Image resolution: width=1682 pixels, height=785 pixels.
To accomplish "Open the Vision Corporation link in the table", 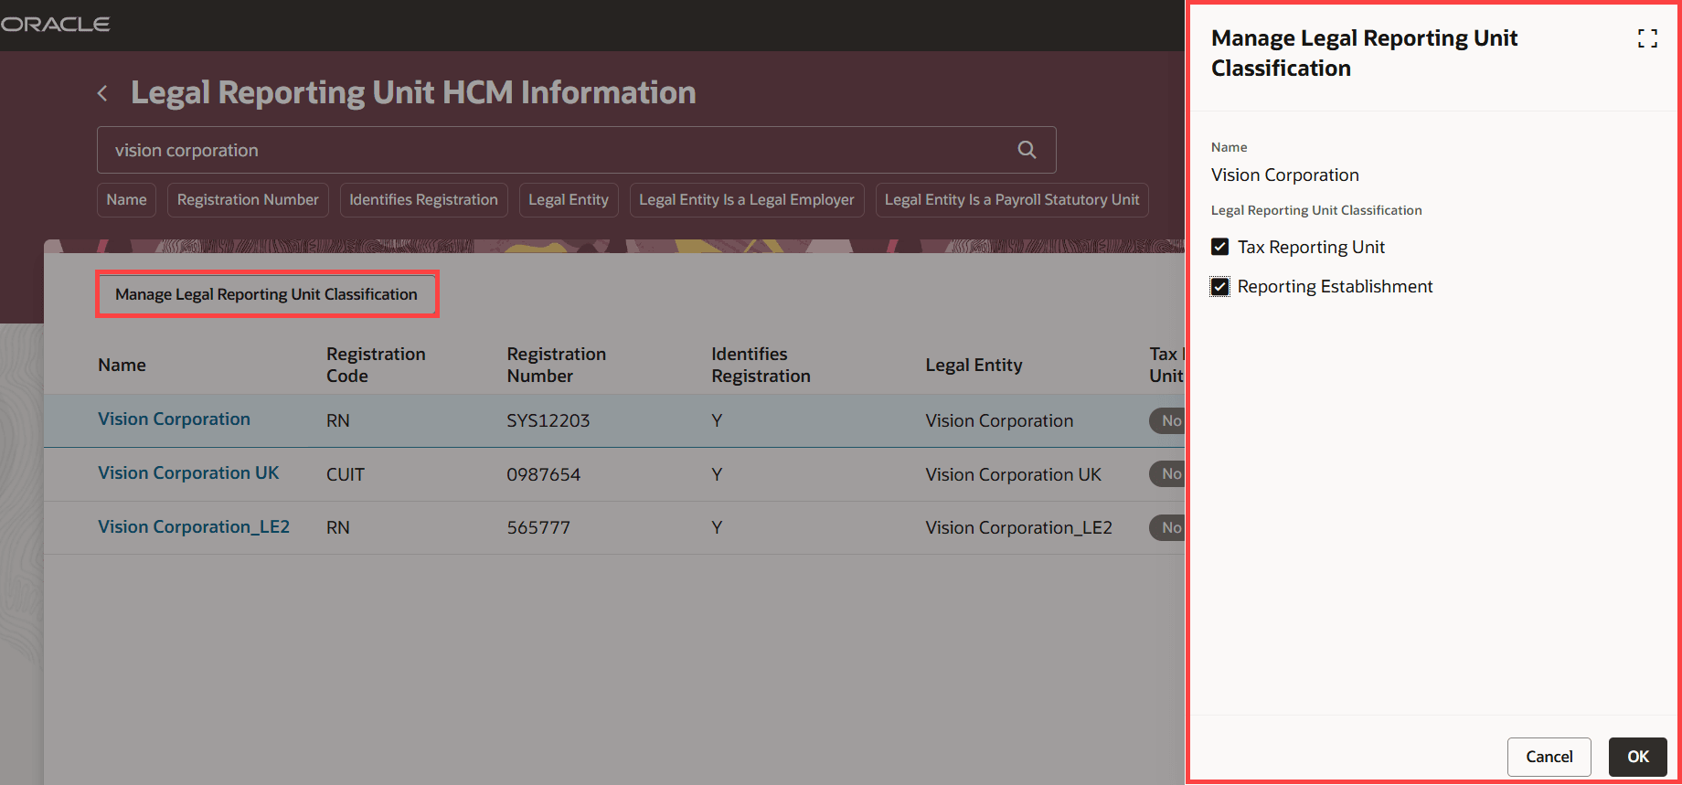I will tap(174, 419).
